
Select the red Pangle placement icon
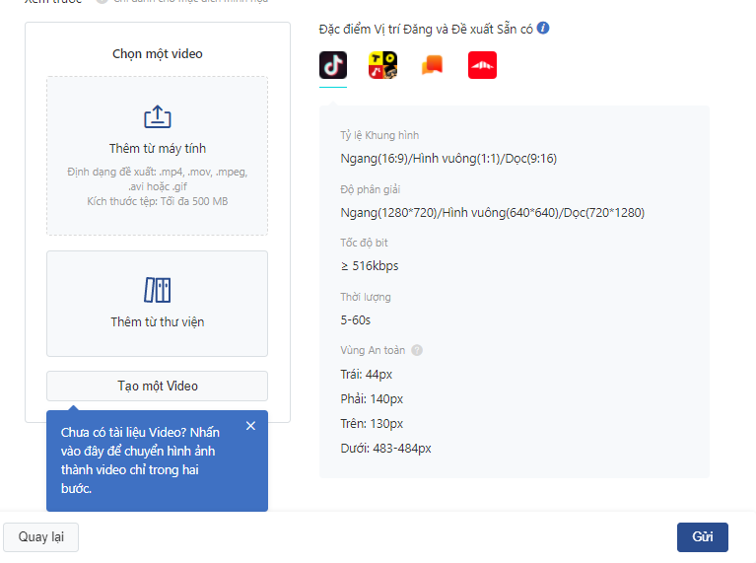click(482, 65)
